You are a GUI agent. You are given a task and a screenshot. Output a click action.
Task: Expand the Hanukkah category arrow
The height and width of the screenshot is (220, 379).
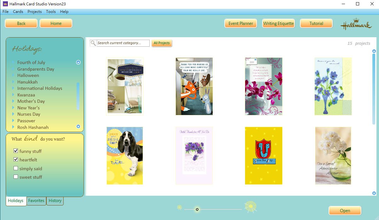pyautogui.click(x=14, y=82)
